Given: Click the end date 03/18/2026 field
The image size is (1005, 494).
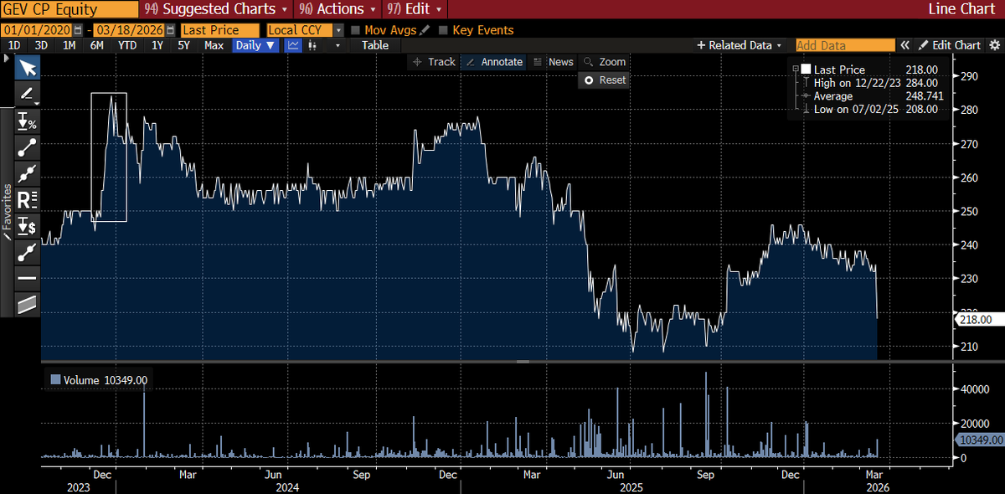Looking at the screenshot, I should pyautogui.click(x=130, y=29).
